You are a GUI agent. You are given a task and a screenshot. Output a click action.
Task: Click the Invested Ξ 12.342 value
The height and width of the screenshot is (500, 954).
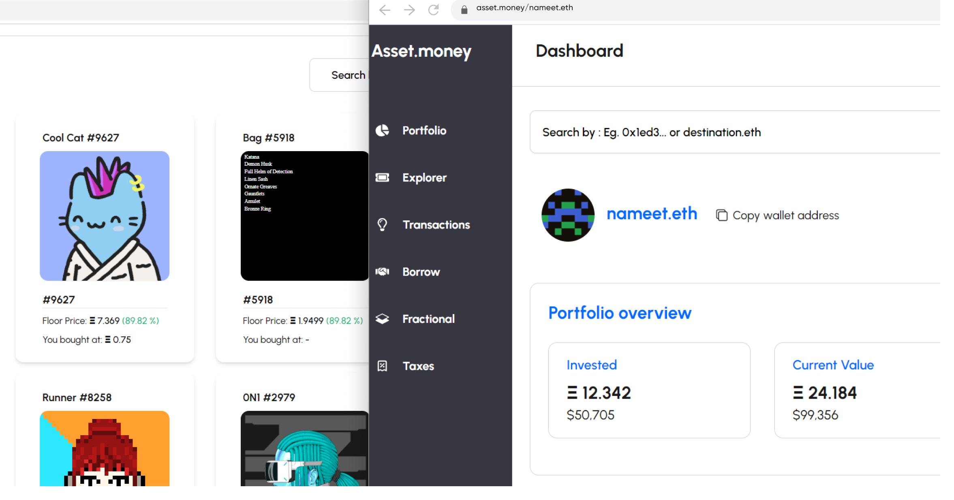[599, 393]
